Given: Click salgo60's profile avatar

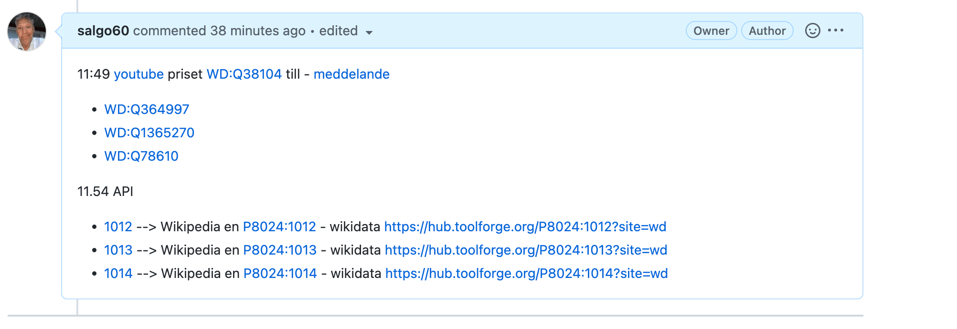Looking at the screenshot, I should coord(27,31).
